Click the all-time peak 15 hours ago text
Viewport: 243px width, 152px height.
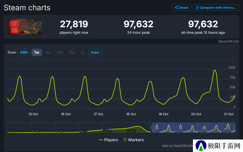[x=203, y=32]
